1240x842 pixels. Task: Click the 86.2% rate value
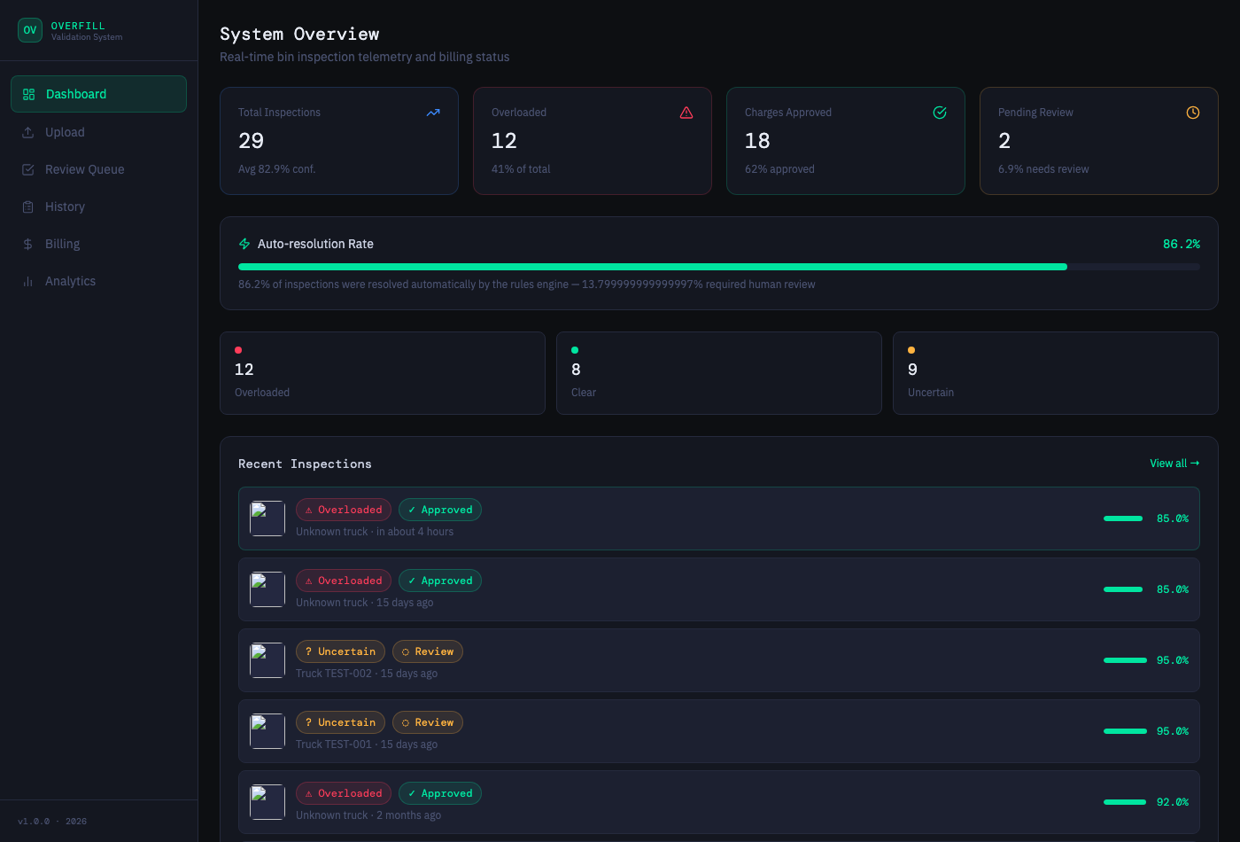point(1182,244)
